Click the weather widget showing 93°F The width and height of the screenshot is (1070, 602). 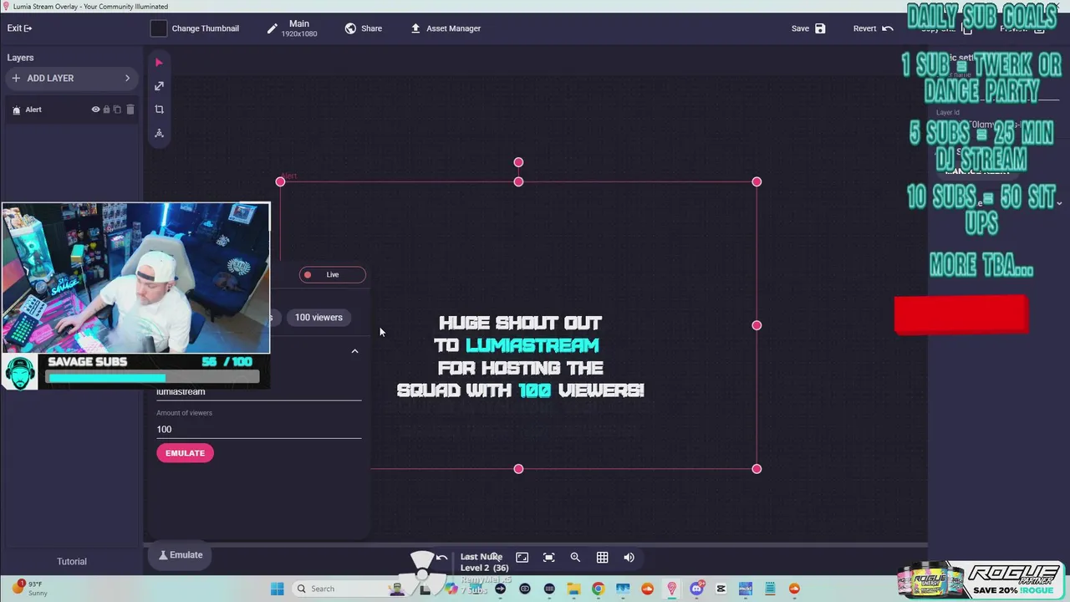(x=29, y=589)
